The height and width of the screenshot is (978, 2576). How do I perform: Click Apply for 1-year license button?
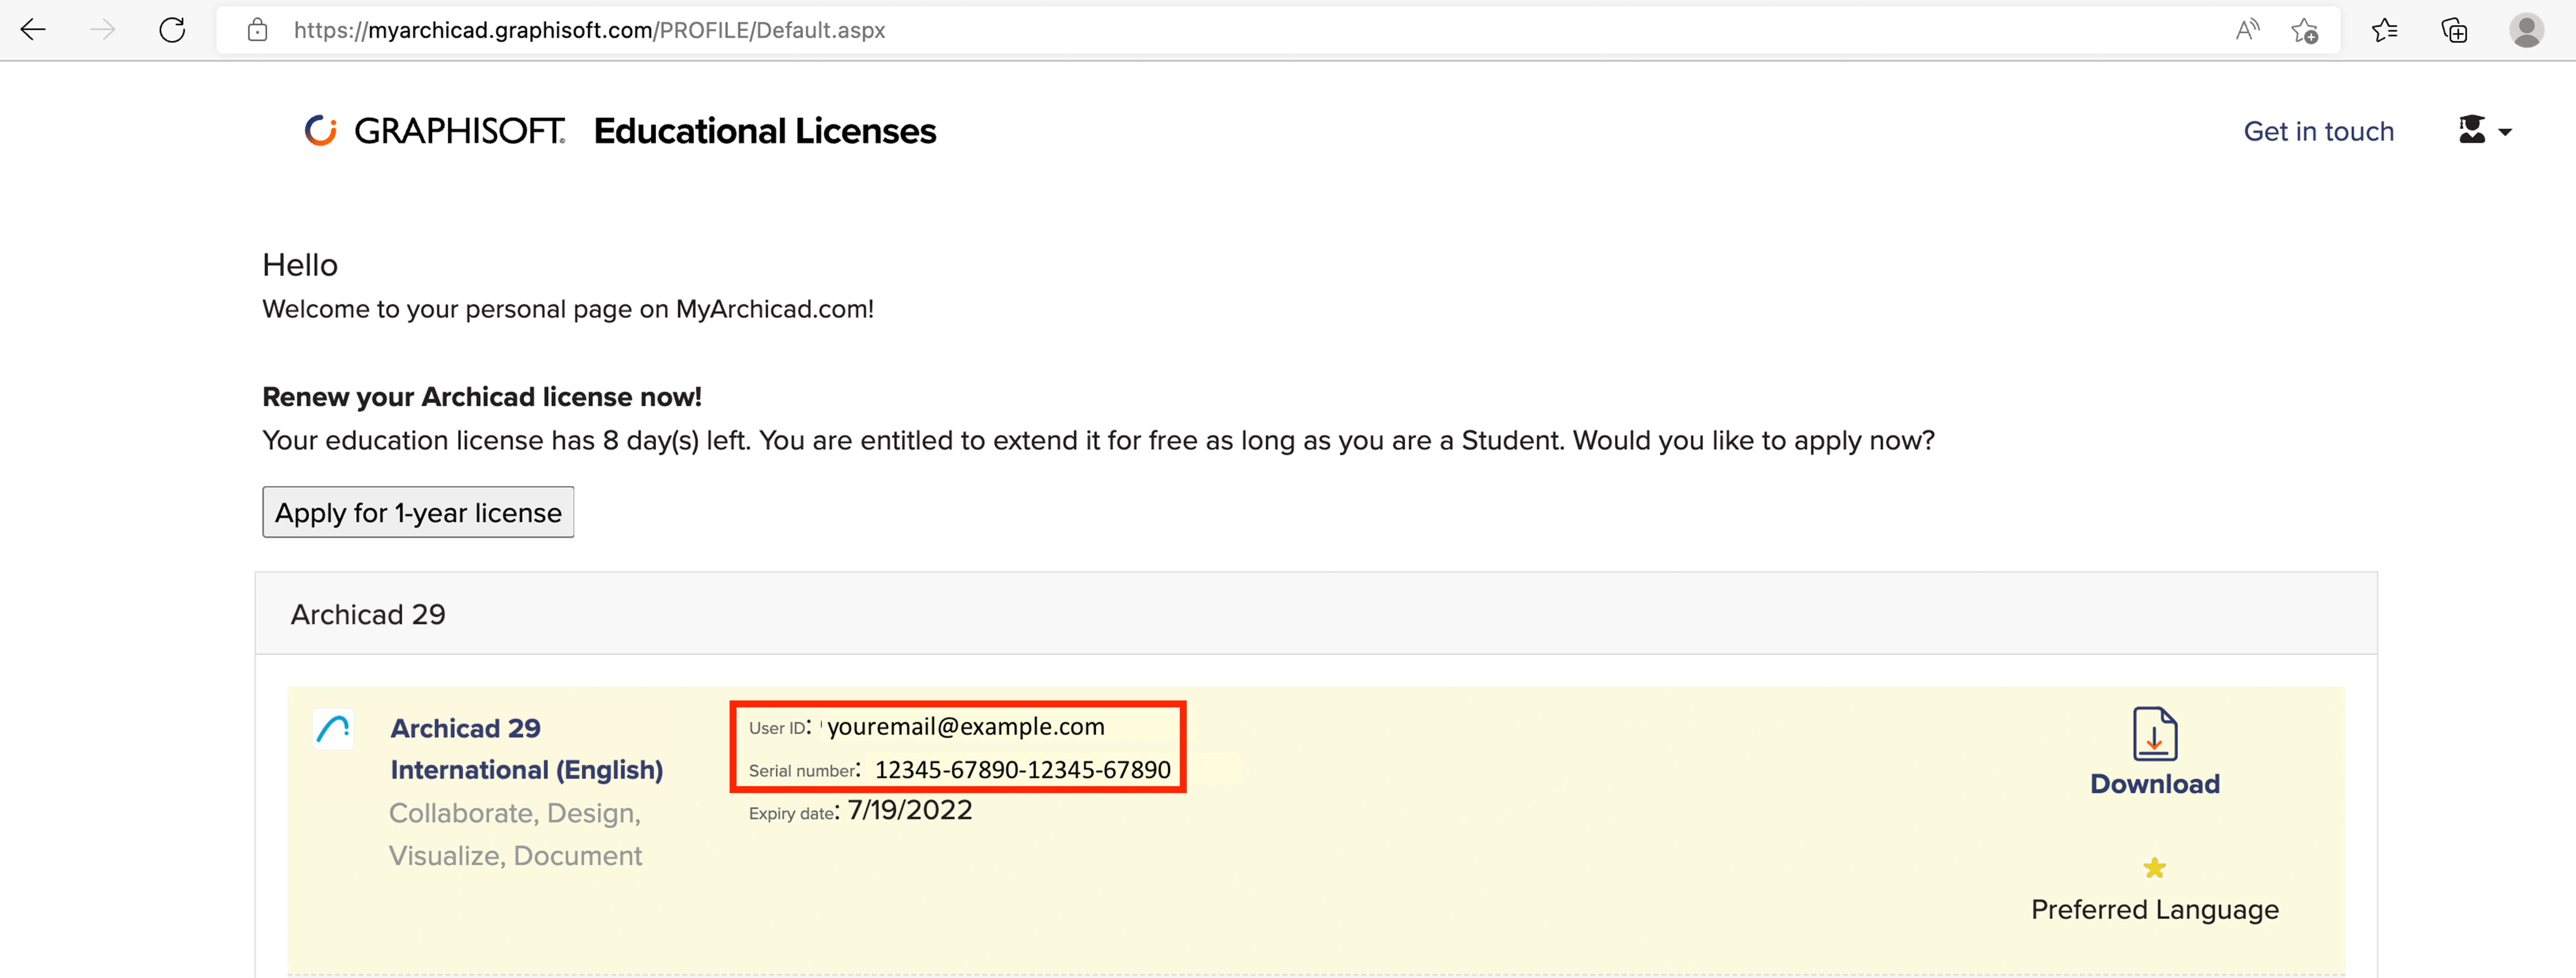(418, 512)
